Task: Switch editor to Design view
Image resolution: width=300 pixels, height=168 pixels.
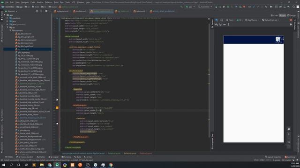Action: point(292,15)
